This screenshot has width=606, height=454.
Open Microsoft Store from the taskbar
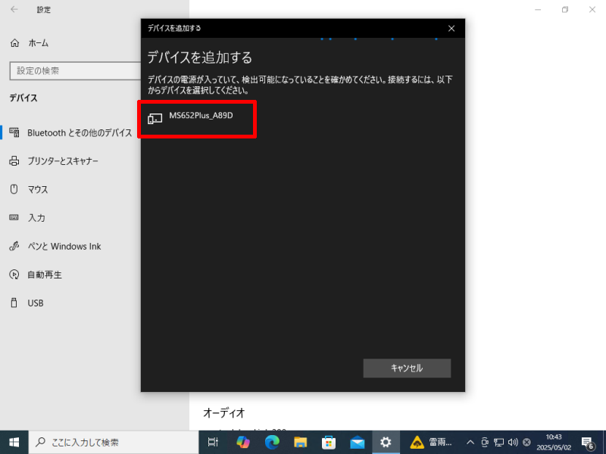point(329,443)
